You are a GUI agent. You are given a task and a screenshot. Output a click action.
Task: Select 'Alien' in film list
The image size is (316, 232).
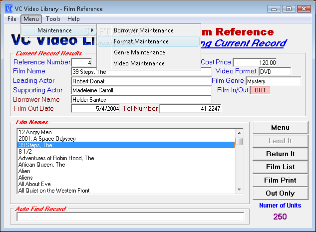coord(126,171)
